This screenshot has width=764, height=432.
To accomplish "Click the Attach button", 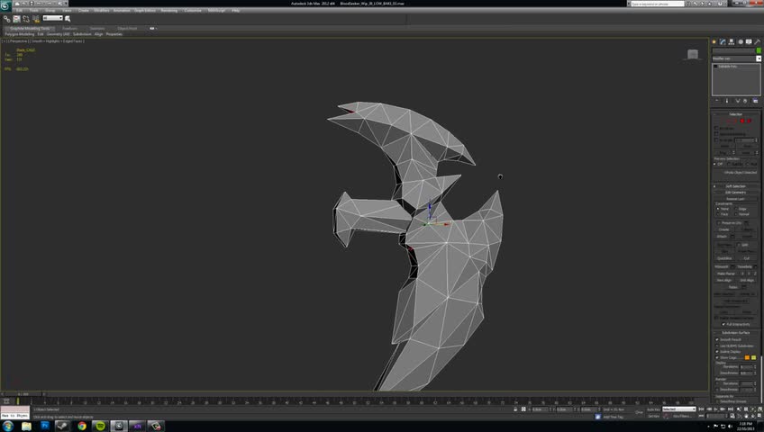I will click(722, 237).
